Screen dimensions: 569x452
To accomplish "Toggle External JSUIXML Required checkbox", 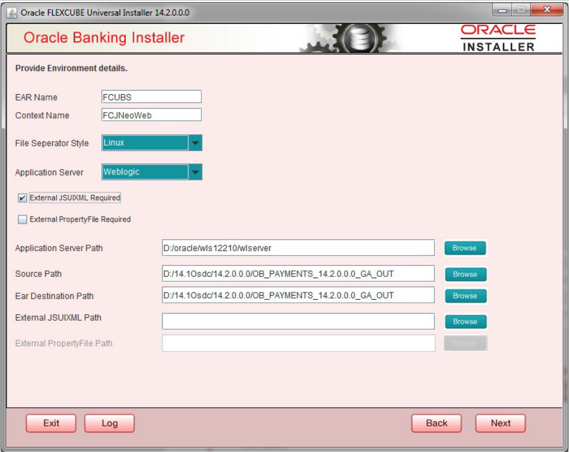I will click(x=22, y=198).
